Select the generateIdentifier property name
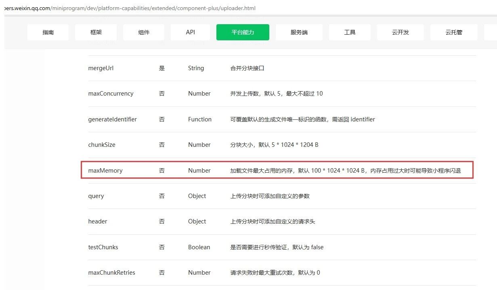497x290 pixels. [x=112, y=119]
